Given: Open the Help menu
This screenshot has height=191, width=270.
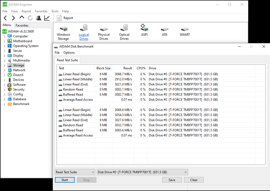Looking at the screenshot, I should 65,11.
